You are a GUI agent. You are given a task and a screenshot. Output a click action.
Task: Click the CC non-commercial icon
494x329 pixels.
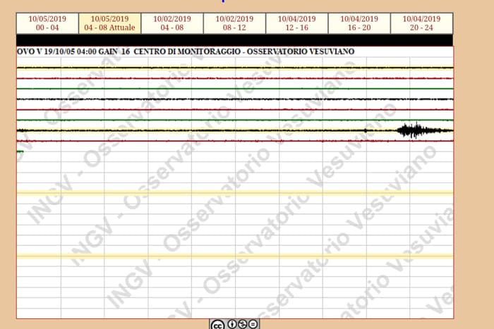242,324
